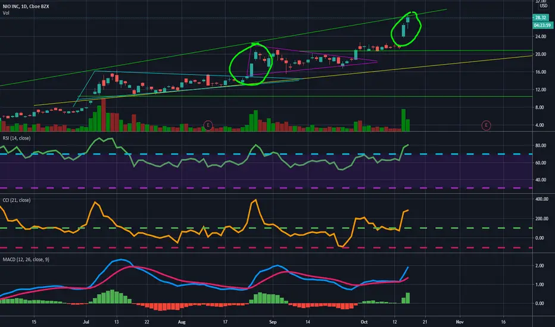The image size is (555, 327).
Task: Click the earnings E marker near November
Action: coord(487,125)
